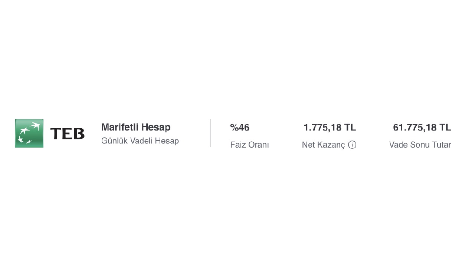The height and width of the screenshot is (267, 475).
Task: Open the Marifetli Hesap account title
Action: pyautogui.click(x=136, y=127)
